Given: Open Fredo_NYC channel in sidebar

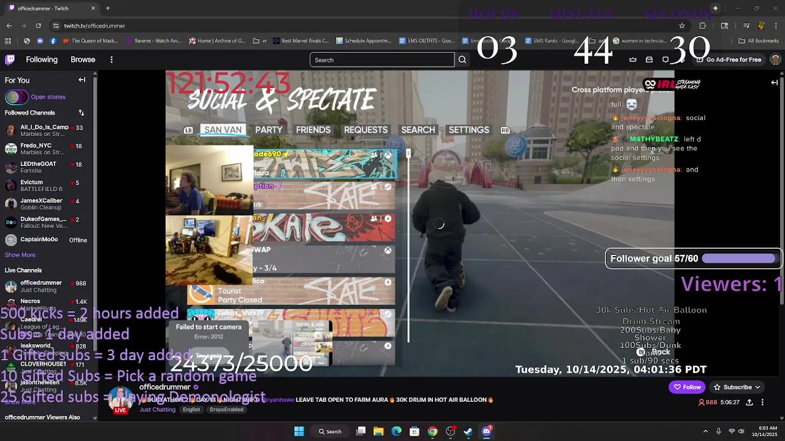Looking at the screenshot, I should (x=47, y=149).
